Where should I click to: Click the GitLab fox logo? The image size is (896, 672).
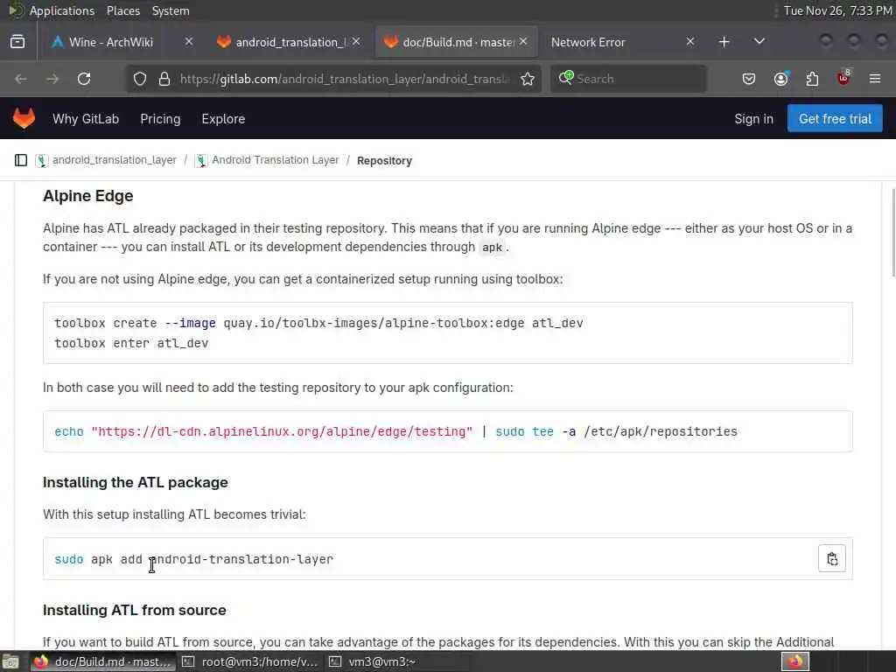click(x=24, y=118)
